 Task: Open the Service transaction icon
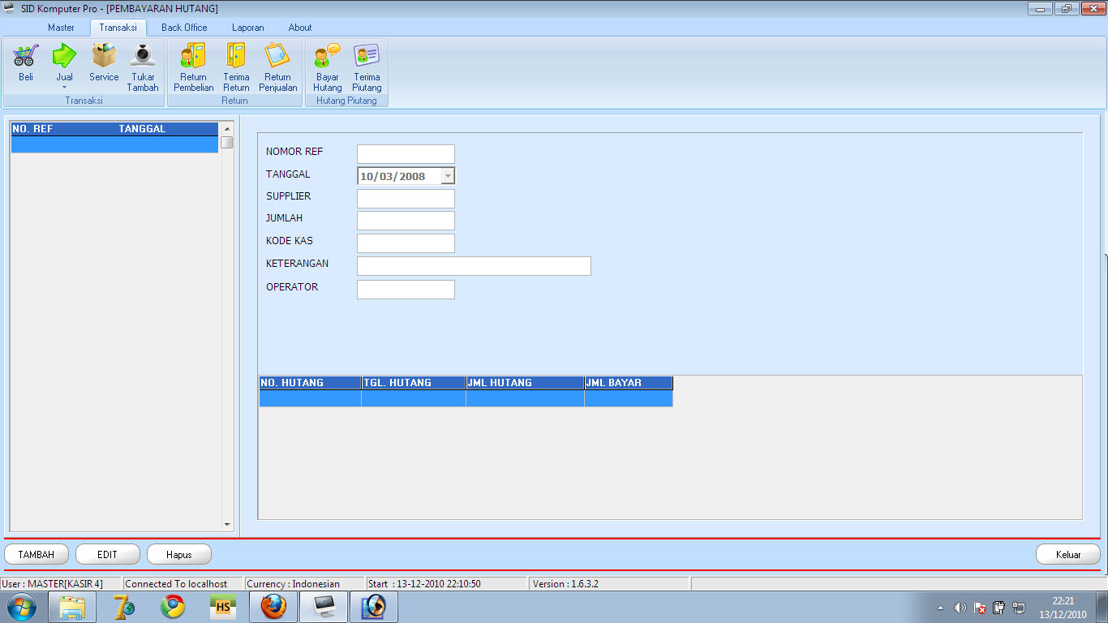(x=104, y=62)
